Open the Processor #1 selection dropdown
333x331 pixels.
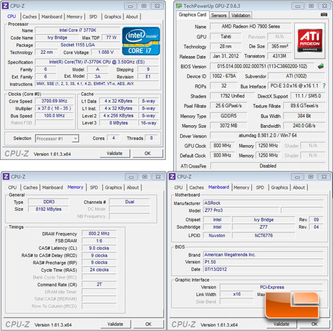(57, 139)
